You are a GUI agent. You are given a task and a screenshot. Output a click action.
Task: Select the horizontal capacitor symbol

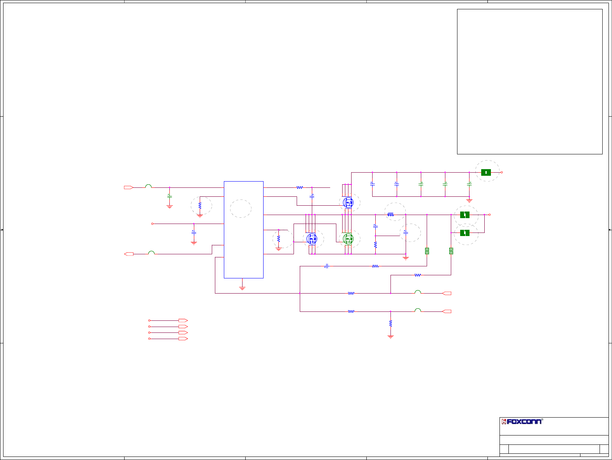coord(327,266)
